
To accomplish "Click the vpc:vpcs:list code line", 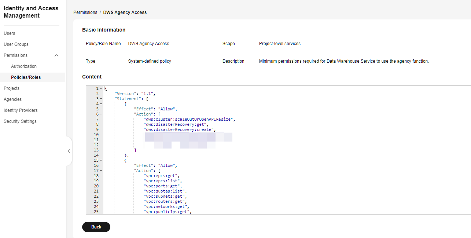I will point(163,181).
